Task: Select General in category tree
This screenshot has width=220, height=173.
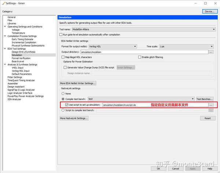Action: (11, 17)
